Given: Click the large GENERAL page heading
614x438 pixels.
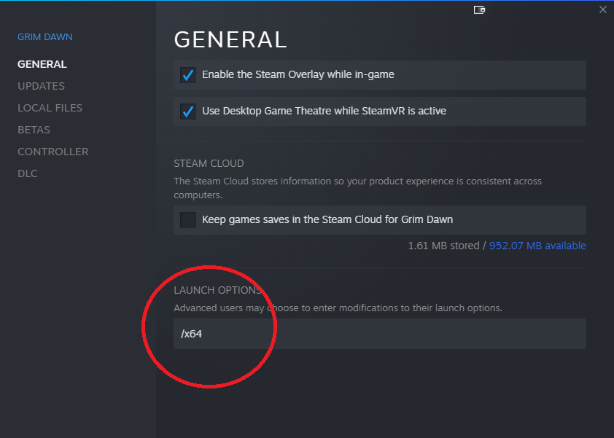Looking at the screenshot, I should pyautogui.click(x=230, y=39).
